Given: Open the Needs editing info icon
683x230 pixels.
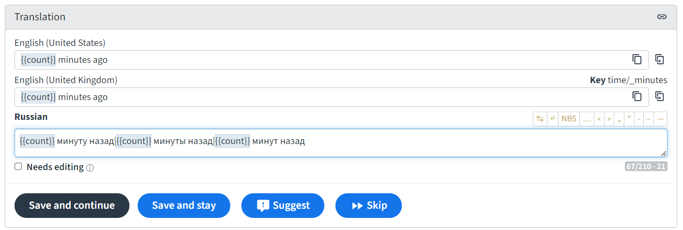Looking at the screenshot, I should pyautogui.click(x=90, y=168).
